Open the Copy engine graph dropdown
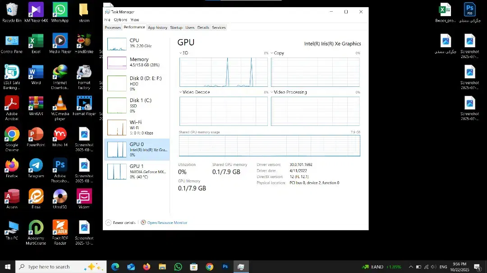The image size is (487, 273). click(272, 53)
